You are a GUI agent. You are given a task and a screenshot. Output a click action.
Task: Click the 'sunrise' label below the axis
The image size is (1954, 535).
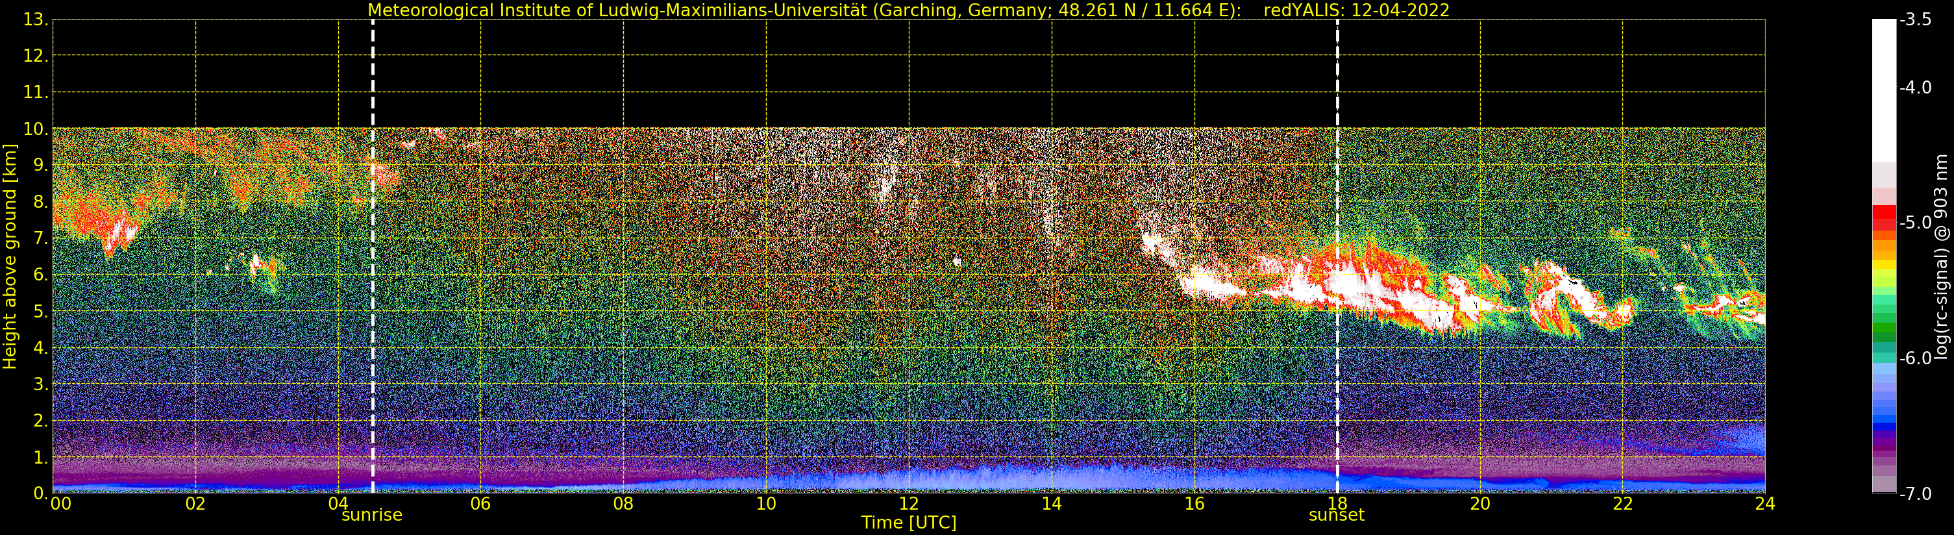point(372,516)
